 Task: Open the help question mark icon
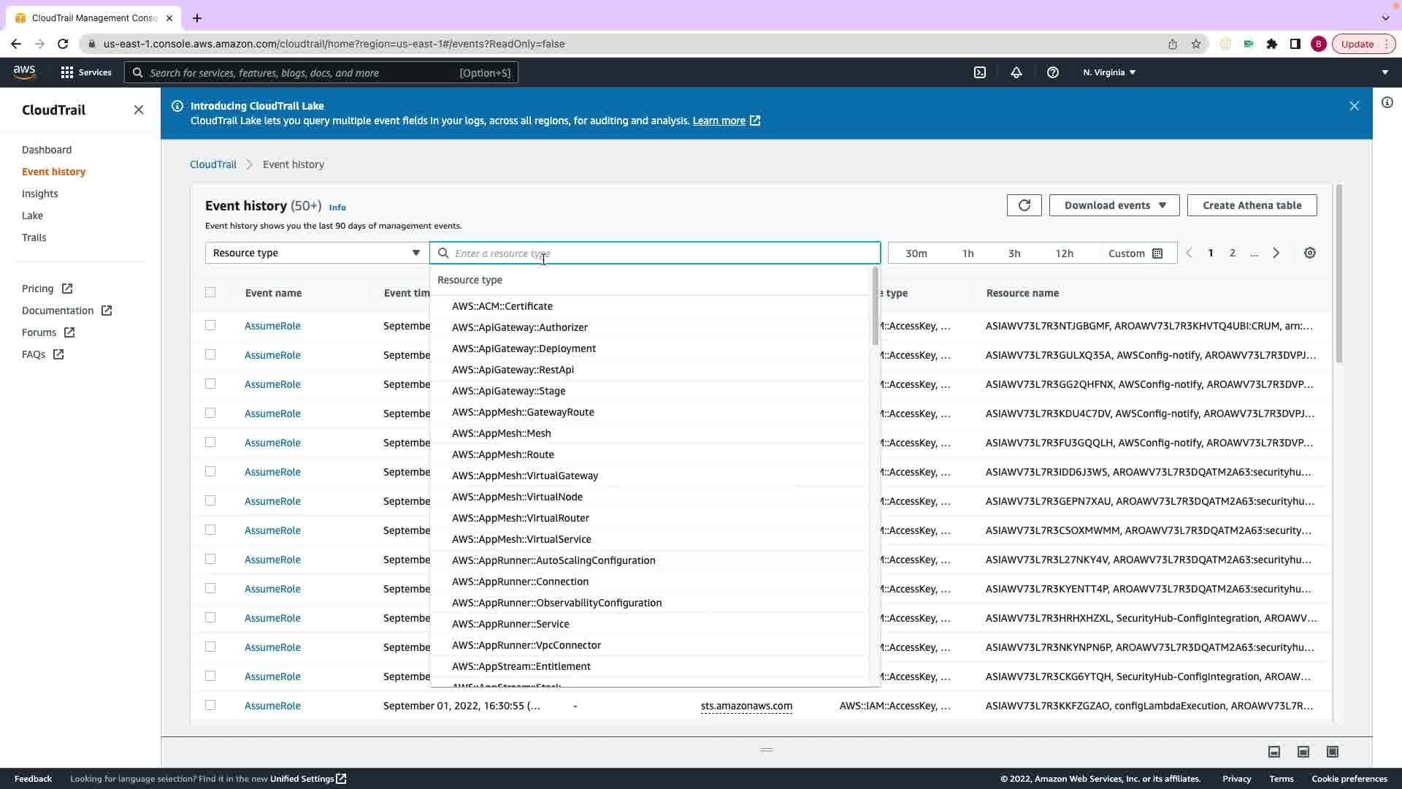pyautogui.click(x=1052, y=72)
